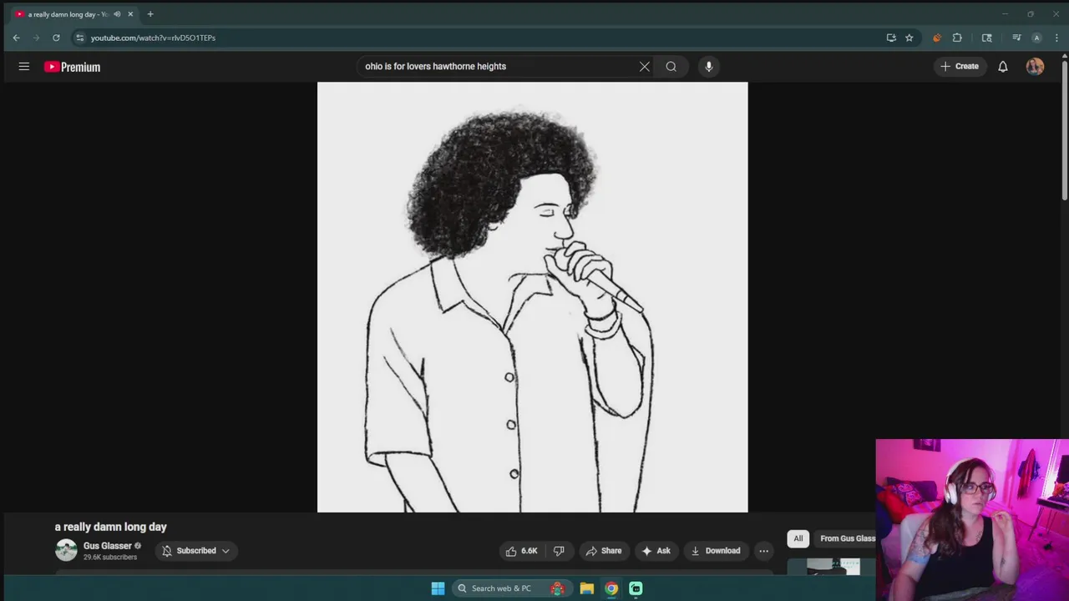Run the search with the magnifier button
1069x601 pixels.
tap(671, 66)
